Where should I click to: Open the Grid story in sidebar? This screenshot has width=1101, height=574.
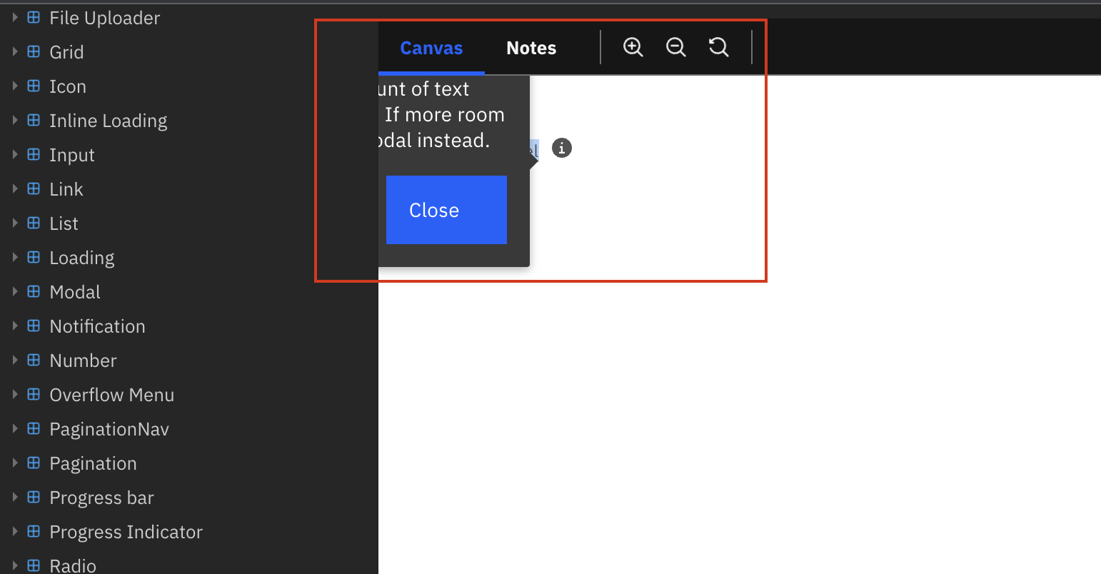[x=66, y=52]
